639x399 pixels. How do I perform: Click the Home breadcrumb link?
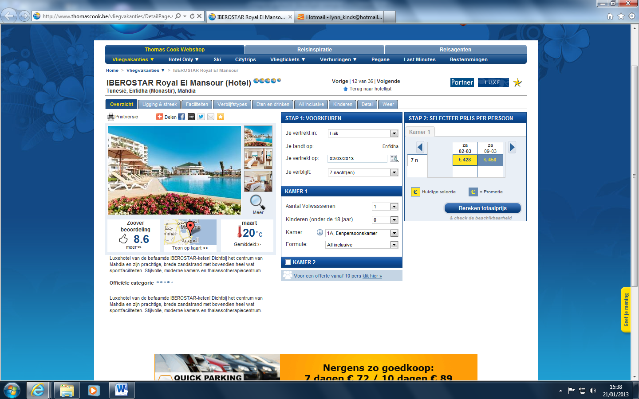112,70
